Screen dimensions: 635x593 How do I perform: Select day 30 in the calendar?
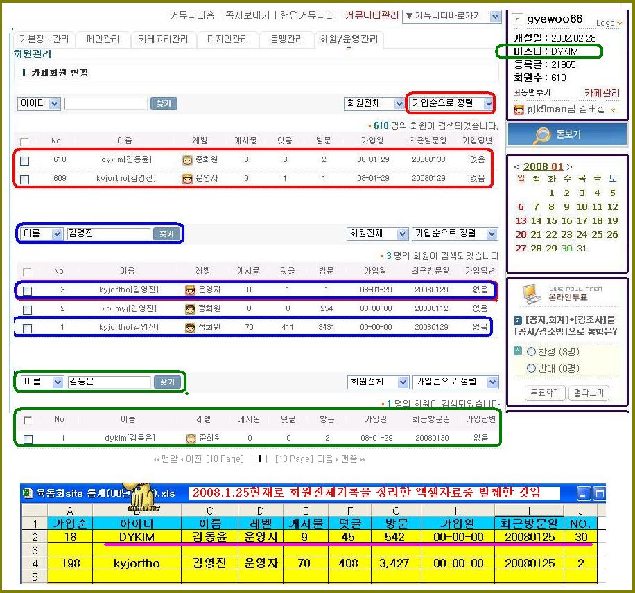[567, 248]
